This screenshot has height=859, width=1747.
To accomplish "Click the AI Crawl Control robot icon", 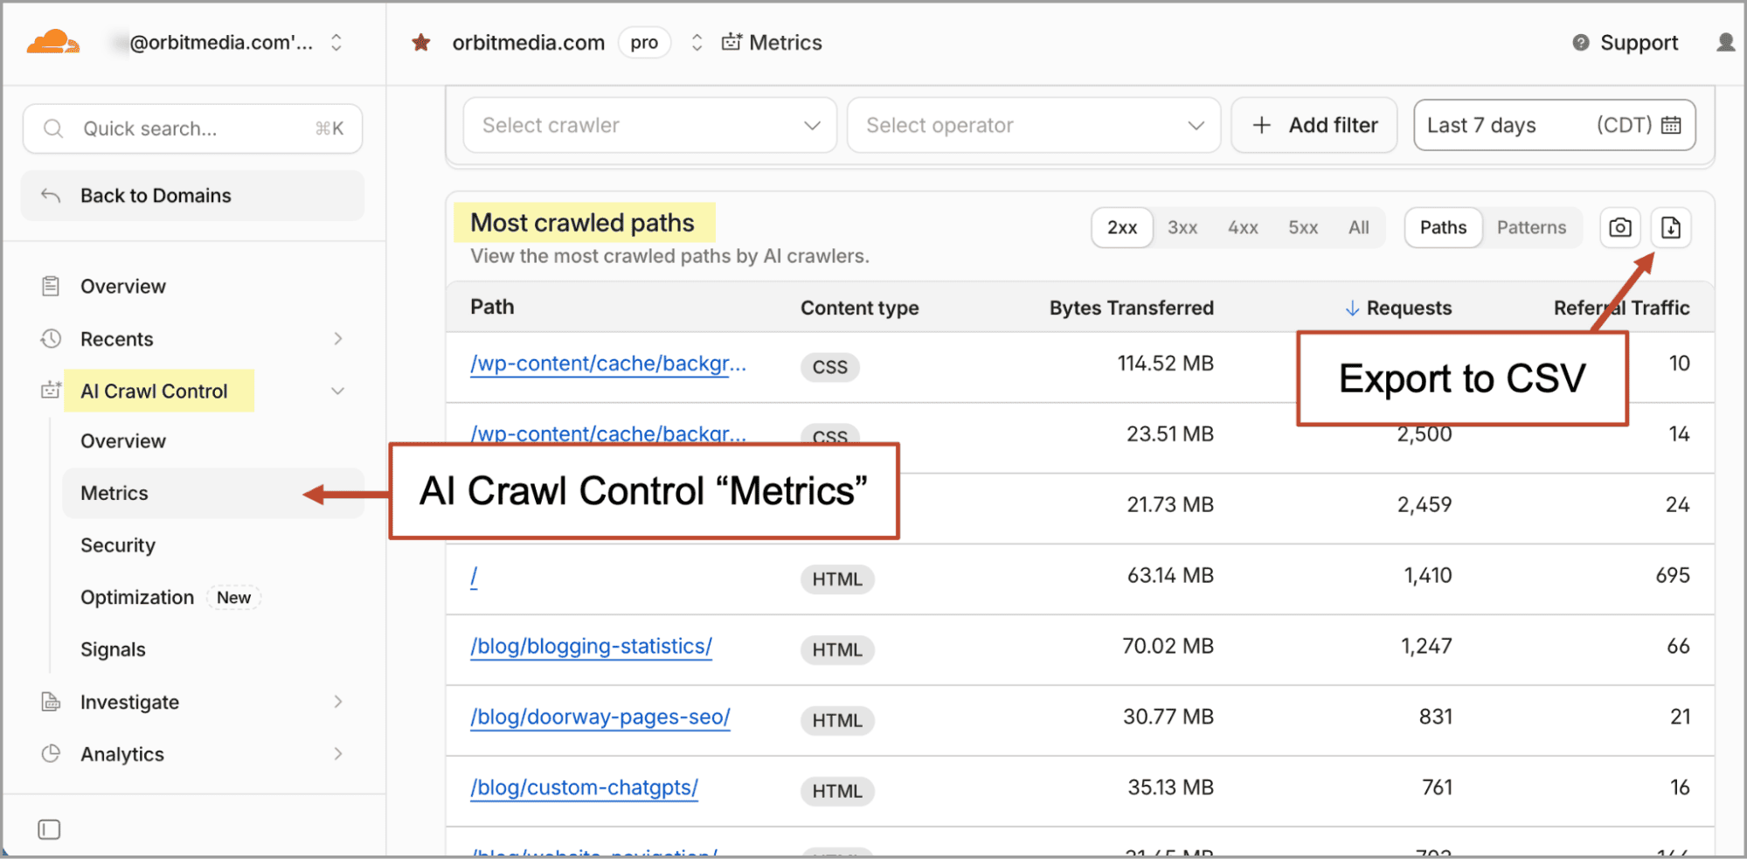I will tap(51, 390).
